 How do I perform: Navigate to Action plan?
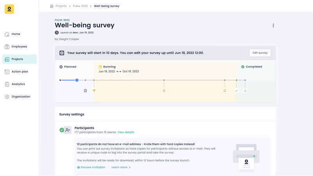pyautogui.click(x=20, y=72)
